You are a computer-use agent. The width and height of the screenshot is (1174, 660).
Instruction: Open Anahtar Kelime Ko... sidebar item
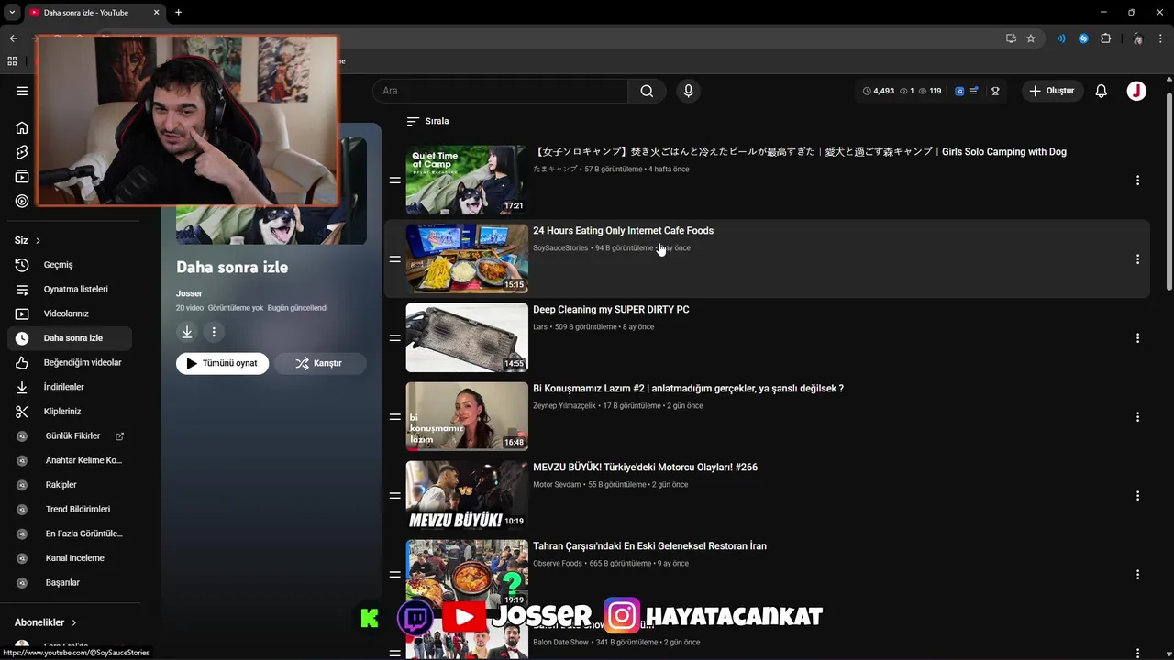tap(70, 460)
